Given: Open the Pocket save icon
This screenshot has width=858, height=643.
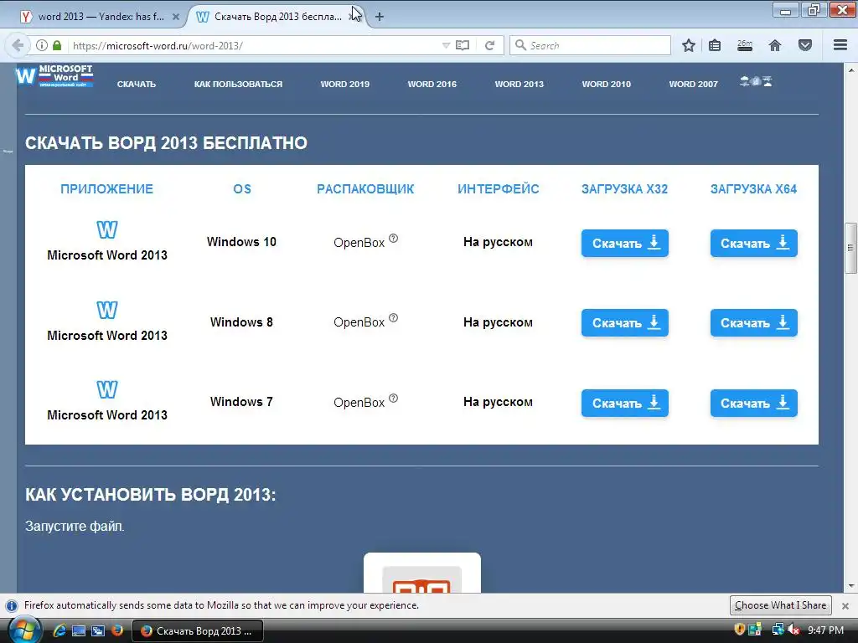Looking at the screenshot, I should pos(805,45).
